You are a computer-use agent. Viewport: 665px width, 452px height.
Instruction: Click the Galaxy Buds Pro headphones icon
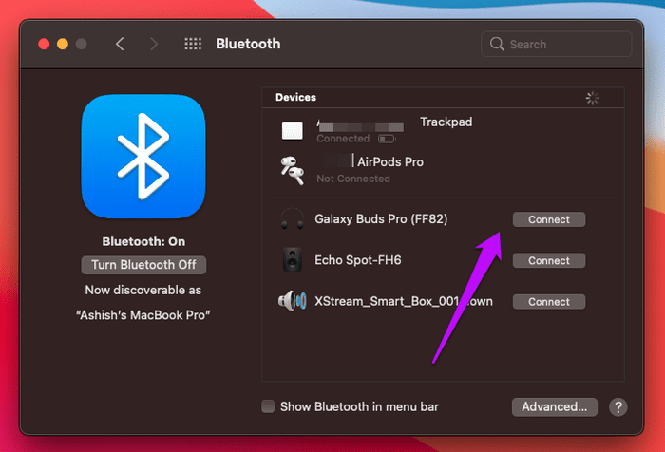pyautogui.click(x=293, y=219)
